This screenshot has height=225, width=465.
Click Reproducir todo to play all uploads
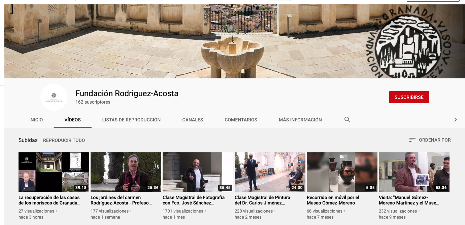tap(64, 140)
